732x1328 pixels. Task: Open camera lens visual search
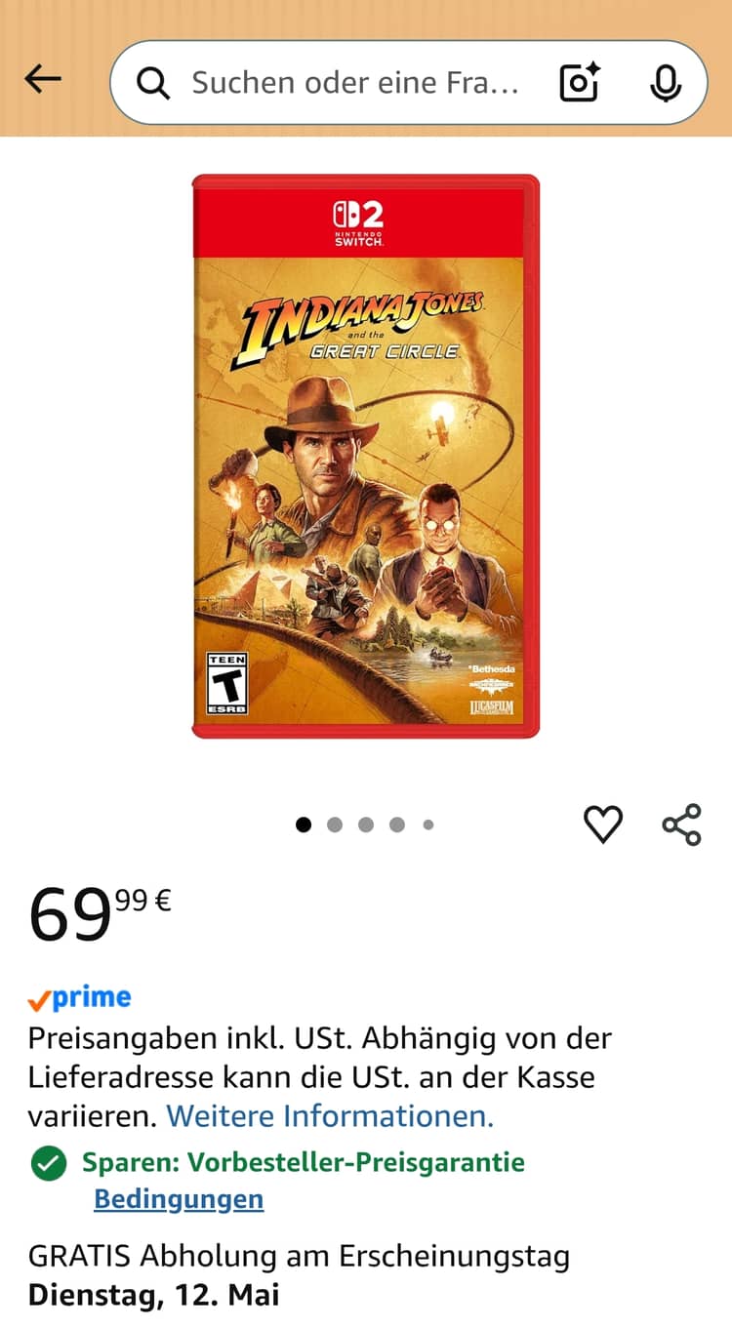580,83
